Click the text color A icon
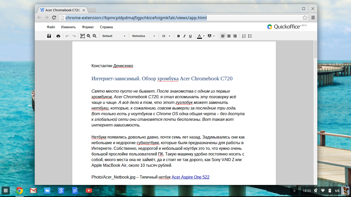Image resolution: width=351 pixels, height=197 pixels. coord(199,36)
